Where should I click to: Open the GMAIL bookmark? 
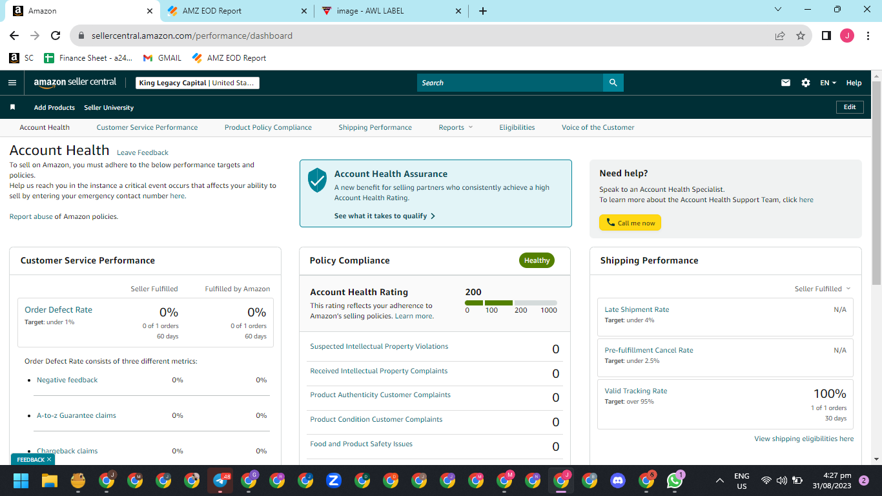coord(162,57)
